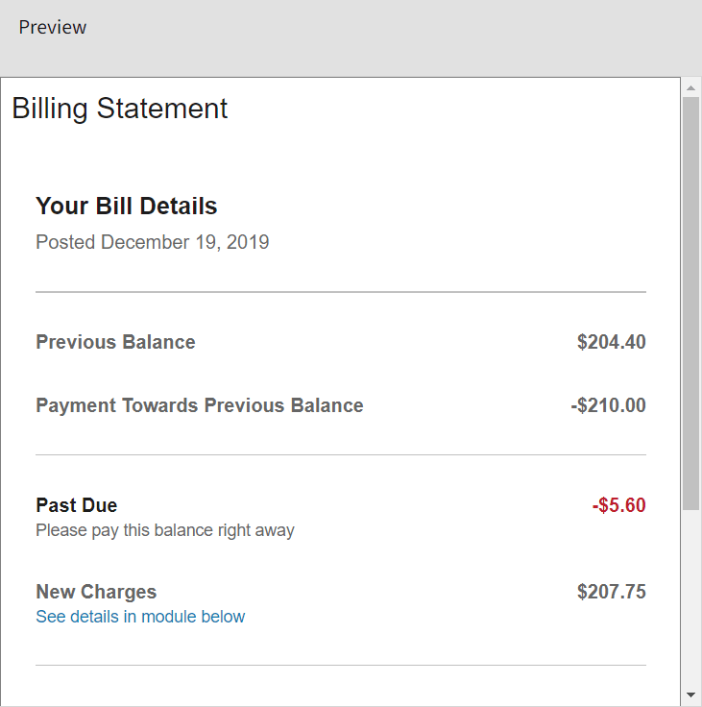This screenshot has width=702, height=707.
Task: Click the red -$5.60 past due amount
Action: click(618, 505)
